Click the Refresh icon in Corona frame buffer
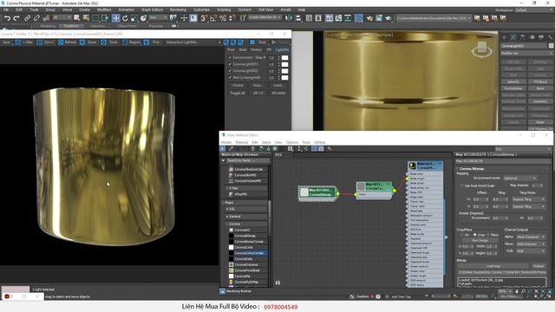Image resolution: width=555 pixels, height=312 pixels. [61, 42]
